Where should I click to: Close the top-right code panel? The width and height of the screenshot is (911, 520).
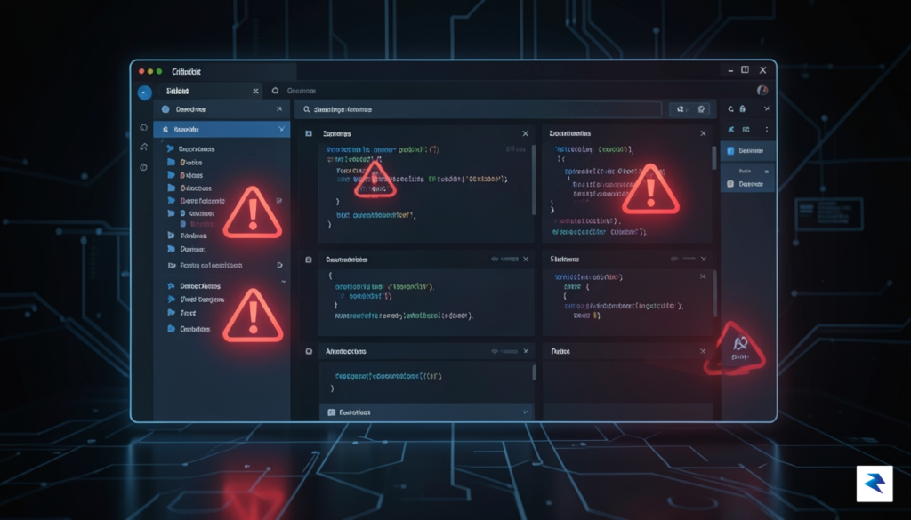click(x=703, y=133)
